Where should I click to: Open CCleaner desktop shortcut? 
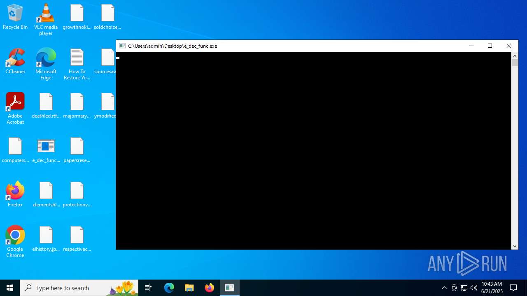tap(15, 62)
